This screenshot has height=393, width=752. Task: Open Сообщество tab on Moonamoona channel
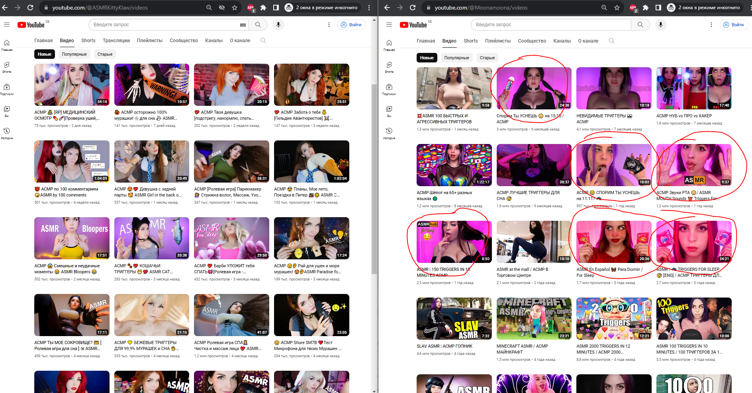point(532,41)
